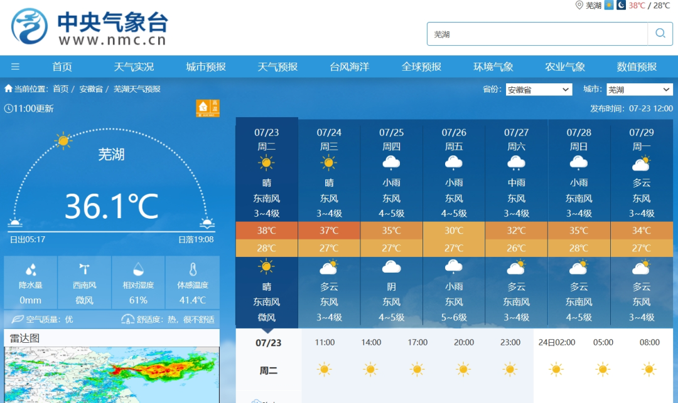Click the 07/25 night overcast icon
Screen dimensions: 678x403
(x=391, y=267)
